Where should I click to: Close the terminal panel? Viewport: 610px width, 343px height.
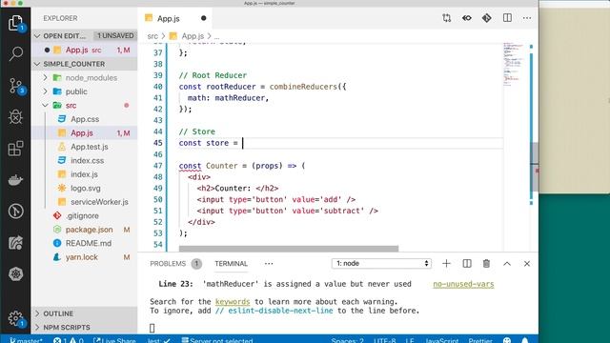pyautogui.click(x=527, y=263)
